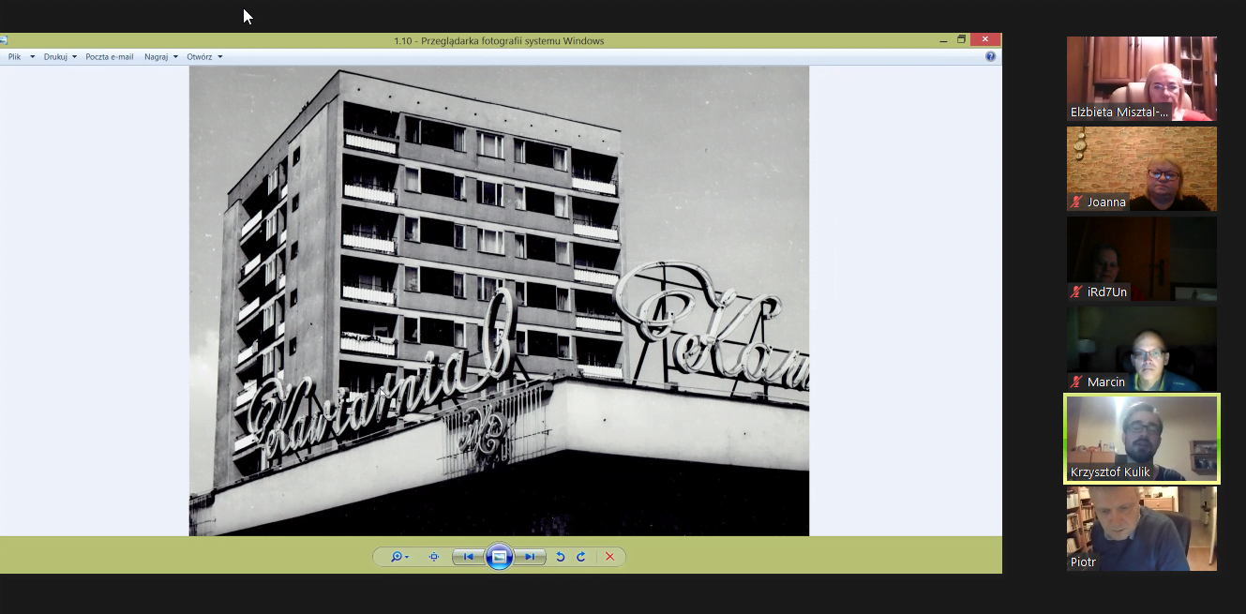1246x614 pixels.
Task: Start the slide show
Action: pos(499,557)
